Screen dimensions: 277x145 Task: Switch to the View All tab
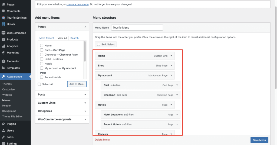coord(62,38)
